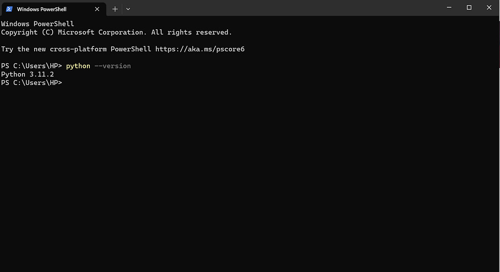Click the first 'PS C:\Users\HP>' prompt text
Viewport: 500px width, 272px height.
(32, 66)
